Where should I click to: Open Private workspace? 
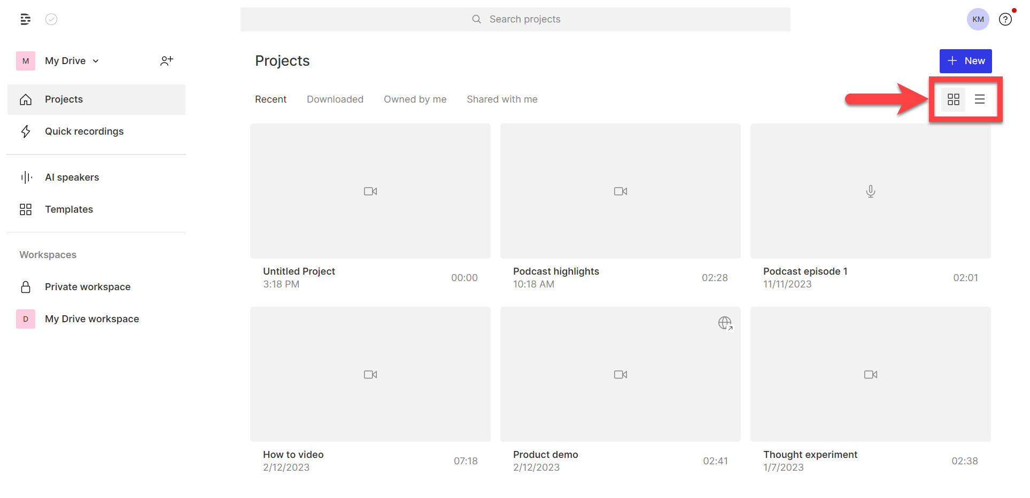(96, 287)
